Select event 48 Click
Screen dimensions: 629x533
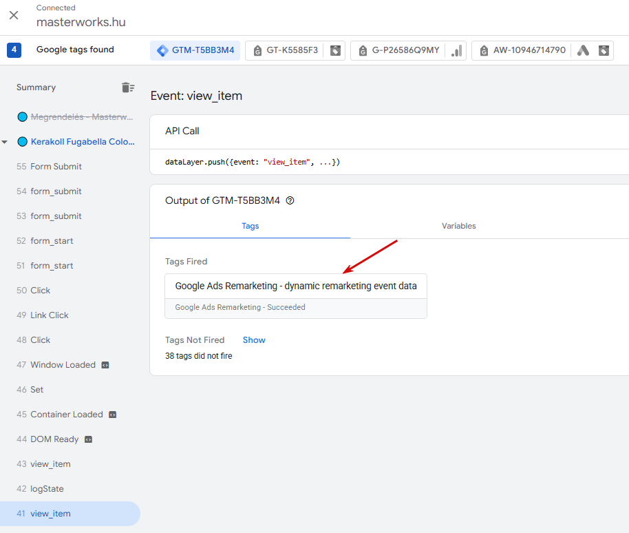pyautogui.click(x=33, y=340)
